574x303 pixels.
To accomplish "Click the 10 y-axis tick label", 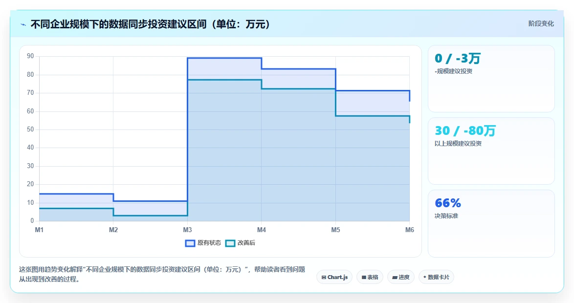I will pyautogui.click(x=30, y=203).
